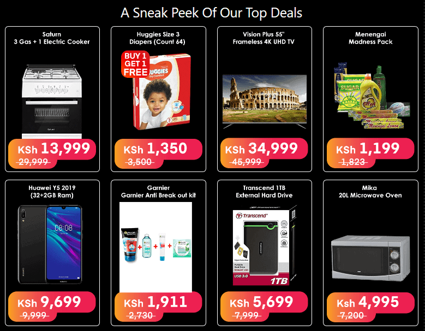Select the KSh 1,350 price tag
Viewport: 425px width, 331px height.
click(158, 154)
